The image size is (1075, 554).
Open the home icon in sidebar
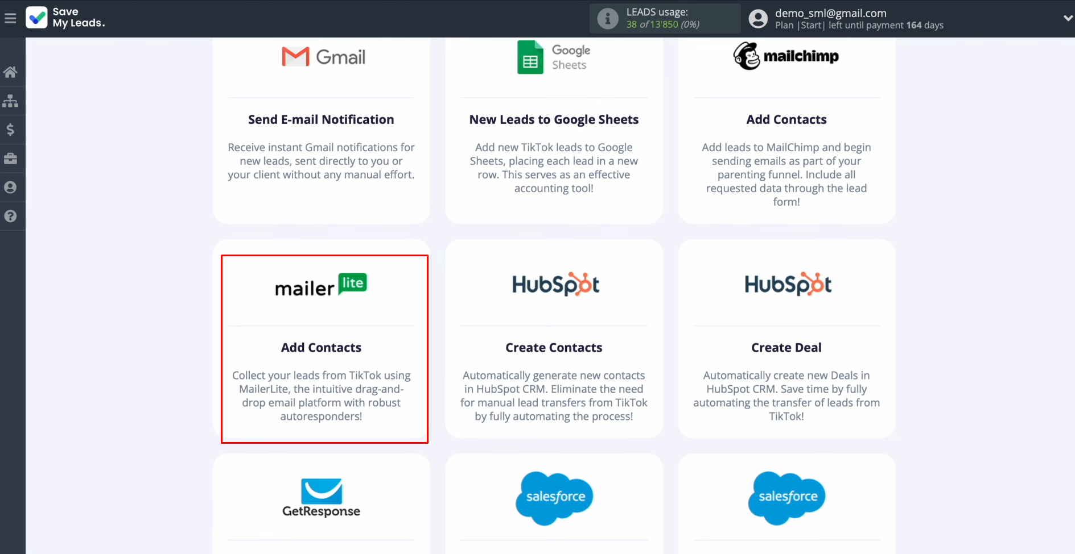pyautogui.click(x=10, y=72)
